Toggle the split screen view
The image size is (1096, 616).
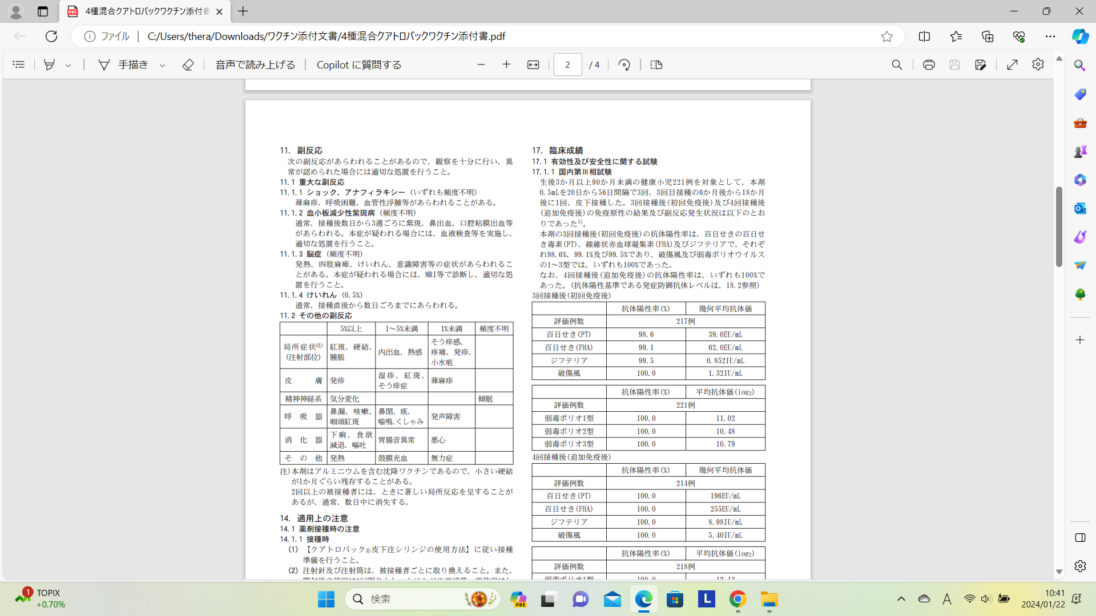click(x=924, y=36)
